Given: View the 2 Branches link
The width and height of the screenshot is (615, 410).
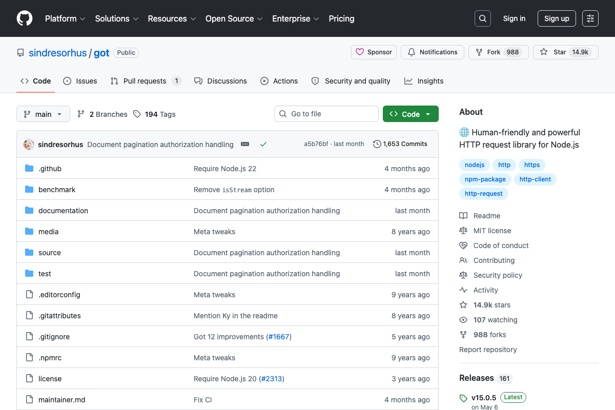Looking at the screenshot, I should [x=102, y=114].
